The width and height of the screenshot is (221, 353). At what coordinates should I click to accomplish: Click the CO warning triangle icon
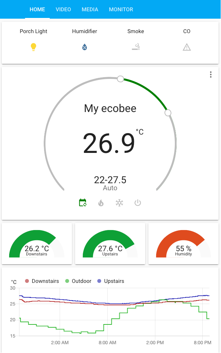coord(187,47)
